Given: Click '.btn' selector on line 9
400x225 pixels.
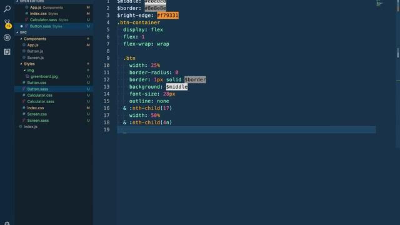Looking at the screenshot, I should [129, 58].
